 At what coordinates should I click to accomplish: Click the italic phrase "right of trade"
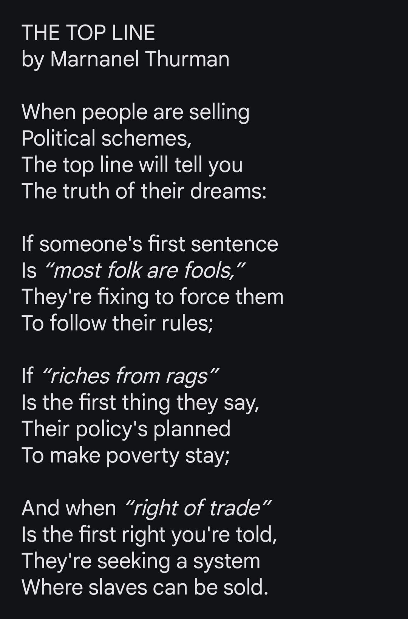coord(197,508)
